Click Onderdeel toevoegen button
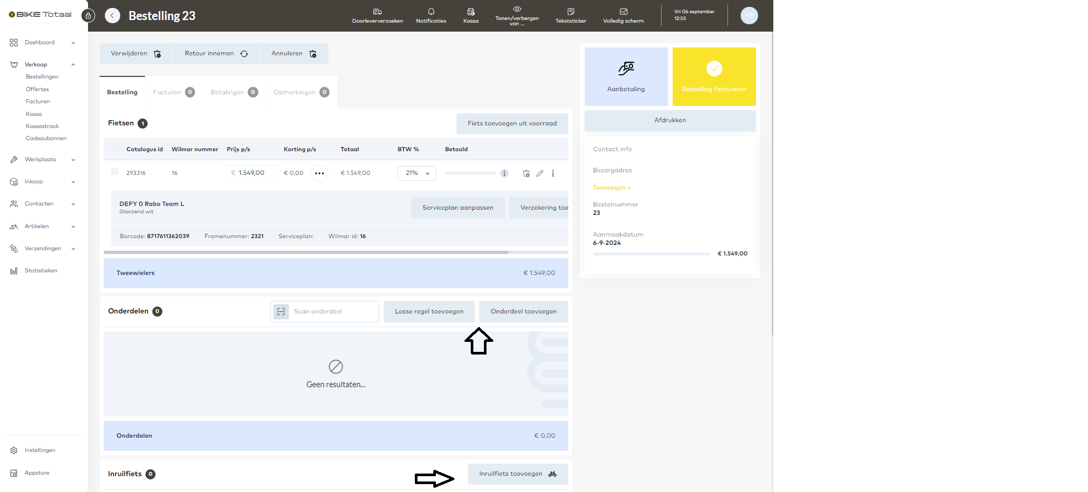The image size is (1088, 492). pyautogui.click(x=523, y=311)
